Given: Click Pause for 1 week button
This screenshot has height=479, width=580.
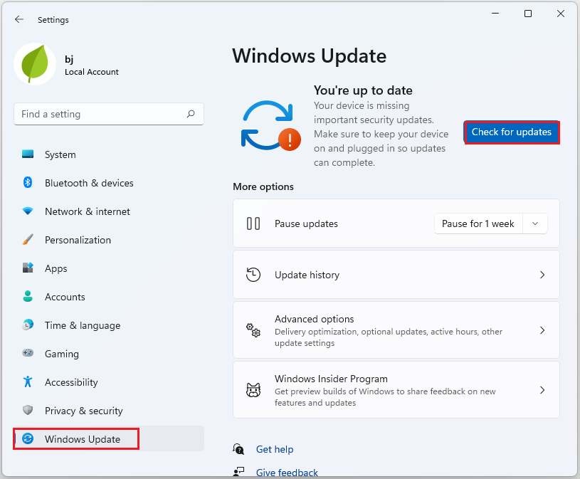Looking at the screenshot, I should coord(478,223).
